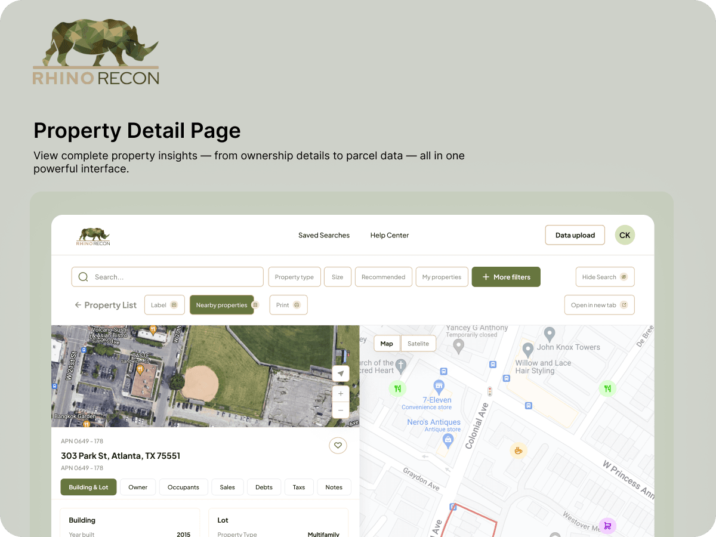
Task: Toggle the My properties filter
Action: [442, 277]
